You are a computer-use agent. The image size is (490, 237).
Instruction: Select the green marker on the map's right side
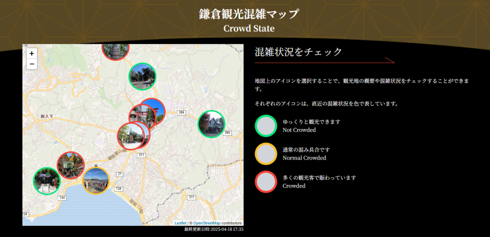pyautogui.click(x=212, y=124)
